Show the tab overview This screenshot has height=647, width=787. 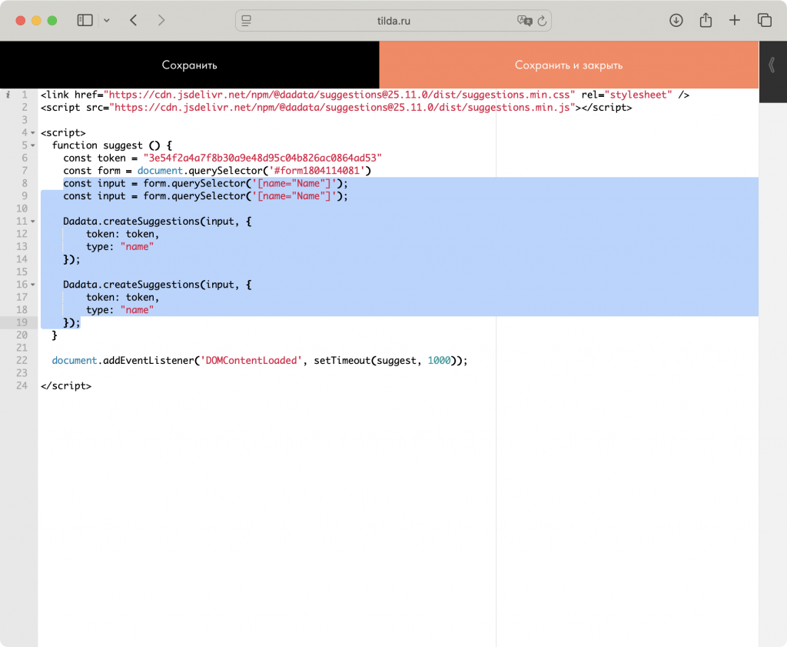(x=764, y=21)
